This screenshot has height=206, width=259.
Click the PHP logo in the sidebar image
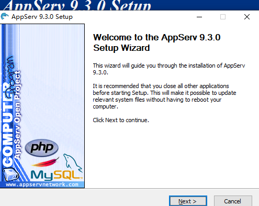tap(42, 148)
